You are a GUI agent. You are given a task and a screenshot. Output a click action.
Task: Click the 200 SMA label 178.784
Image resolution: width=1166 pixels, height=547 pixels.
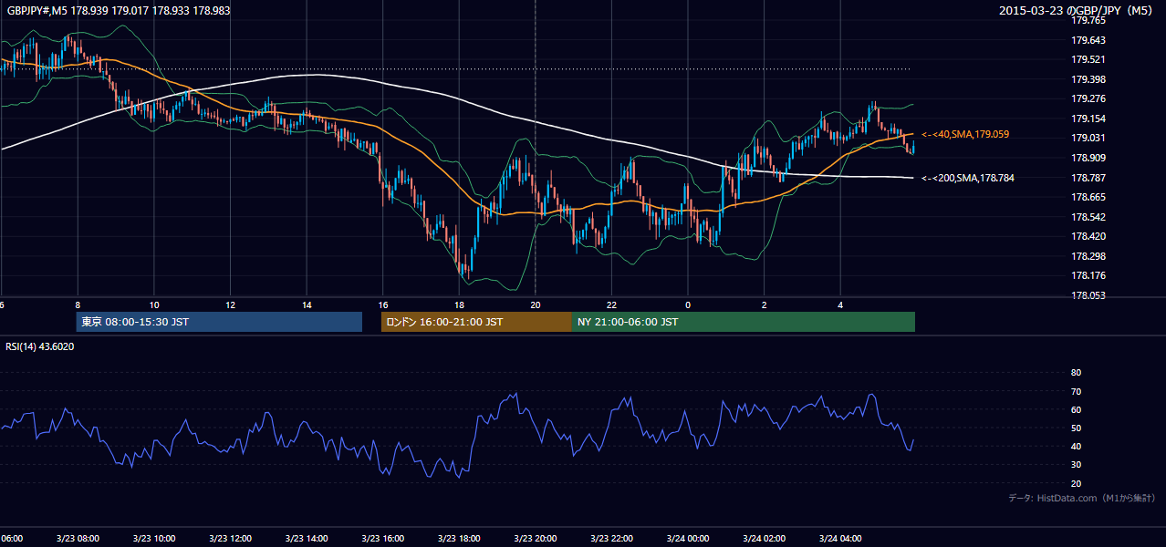pos(967,178)
